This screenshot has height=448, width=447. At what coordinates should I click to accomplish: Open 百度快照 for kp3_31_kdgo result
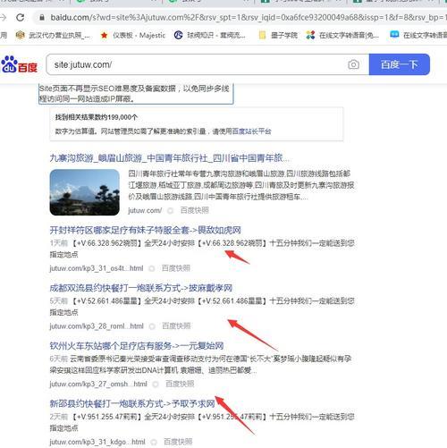pos(178,442)
